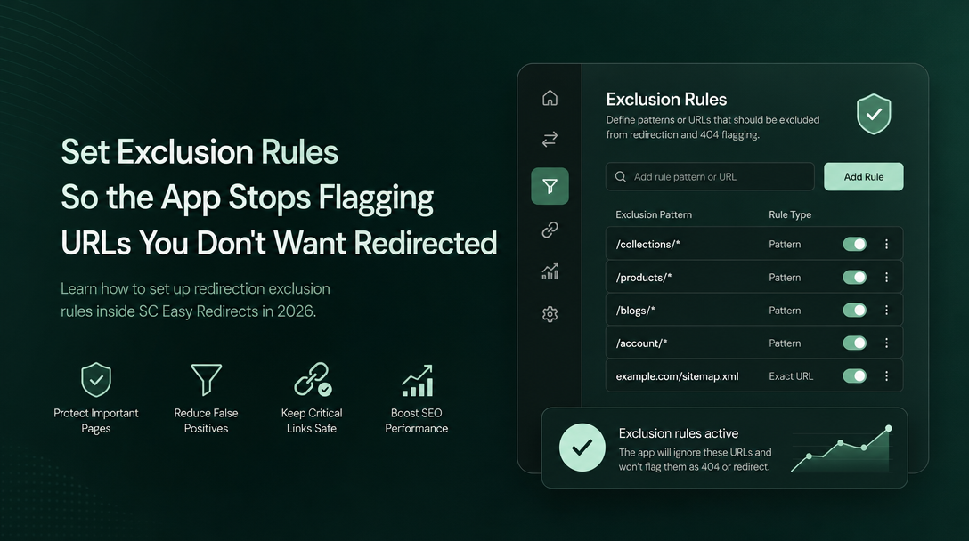Viewport: 969px width, 541px height.
Task: Click the Boost SEO Performance label
Action: [417, 421]
